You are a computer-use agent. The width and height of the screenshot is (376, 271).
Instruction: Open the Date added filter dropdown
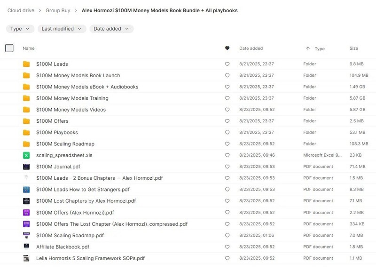pyautogui.click(x=111, y=29)
